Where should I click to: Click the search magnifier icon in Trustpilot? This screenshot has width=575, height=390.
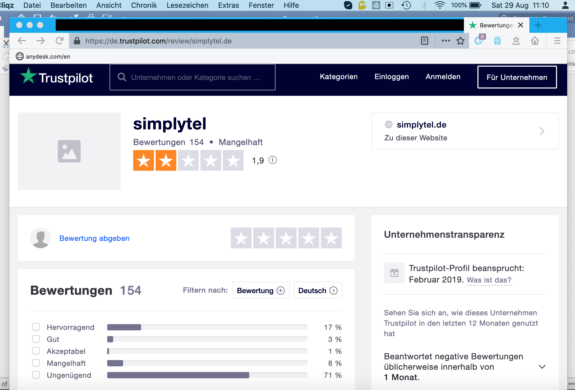pyautogui.click(x=122, y=77)
